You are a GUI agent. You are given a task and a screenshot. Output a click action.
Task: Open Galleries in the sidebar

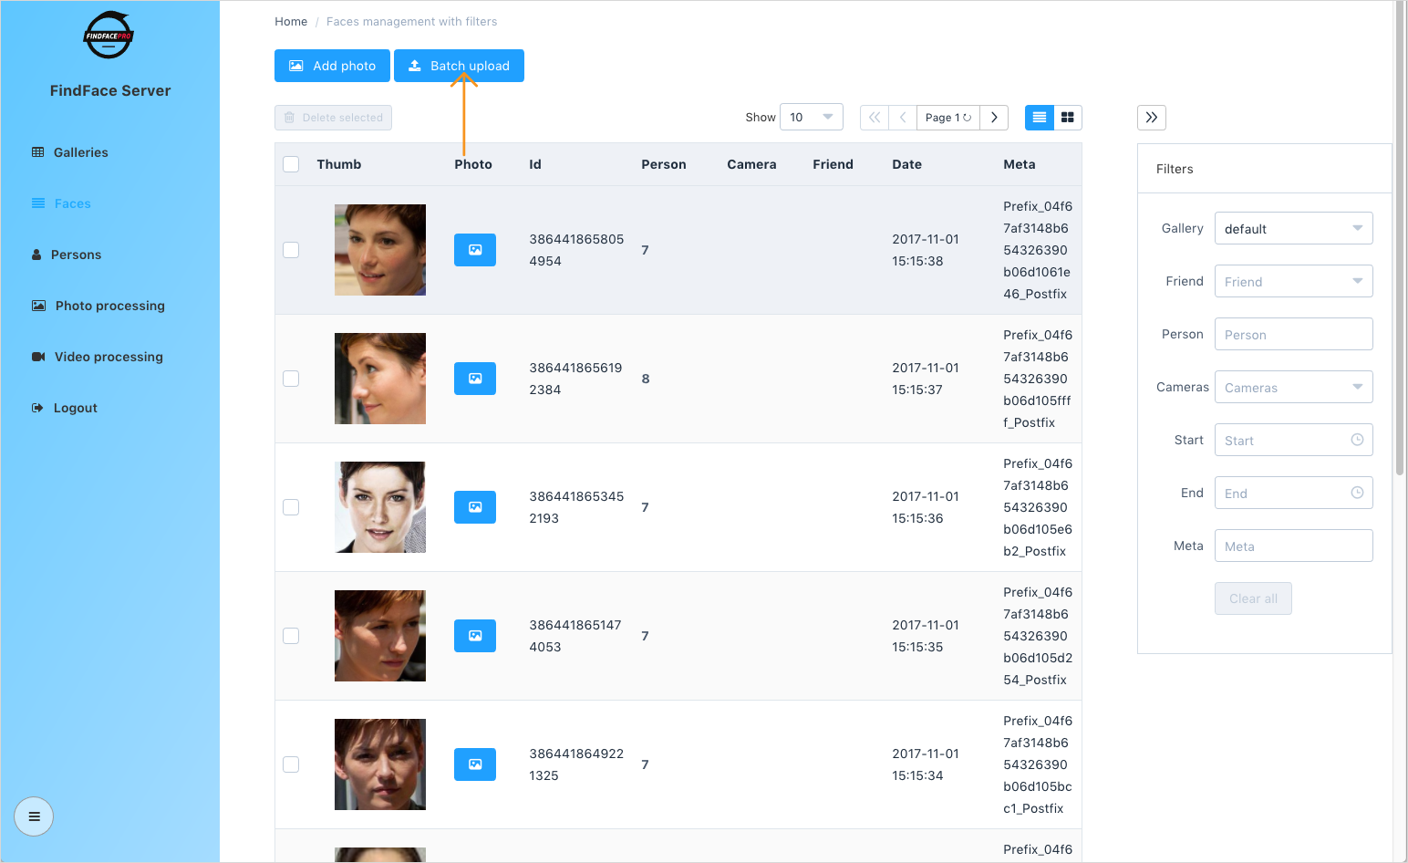[70, 152]
